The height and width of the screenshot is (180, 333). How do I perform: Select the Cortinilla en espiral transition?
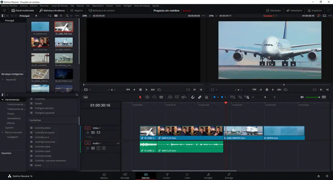click(44, 133)
